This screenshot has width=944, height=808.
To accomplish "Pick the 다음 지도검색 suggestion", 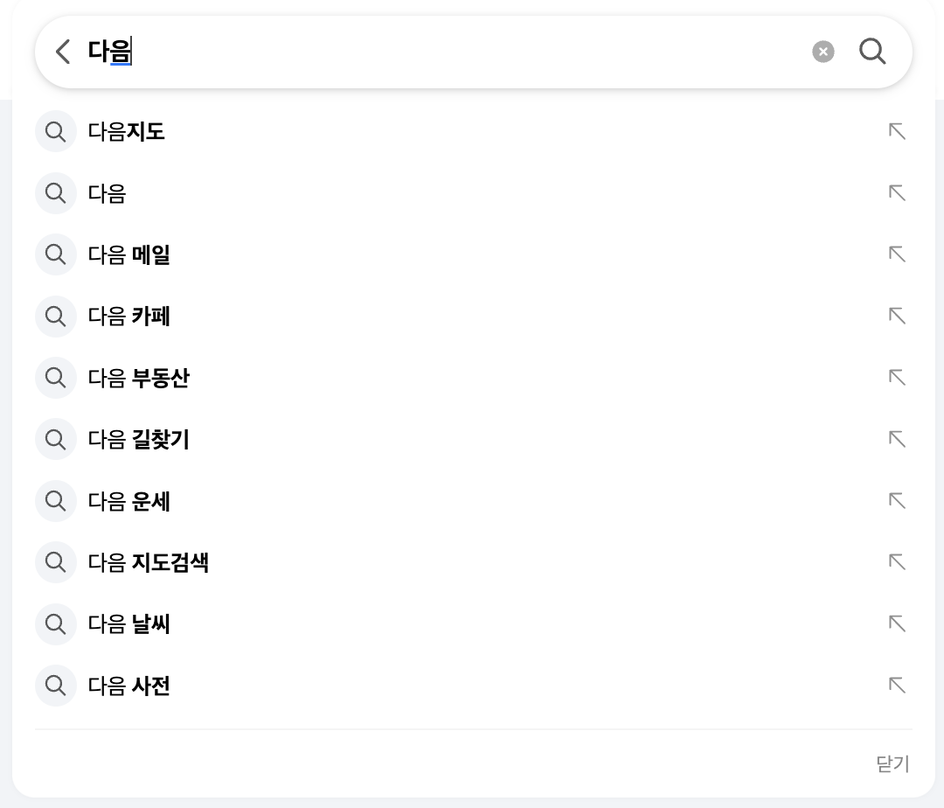I will pyautogui.click(x=149, y=562).
